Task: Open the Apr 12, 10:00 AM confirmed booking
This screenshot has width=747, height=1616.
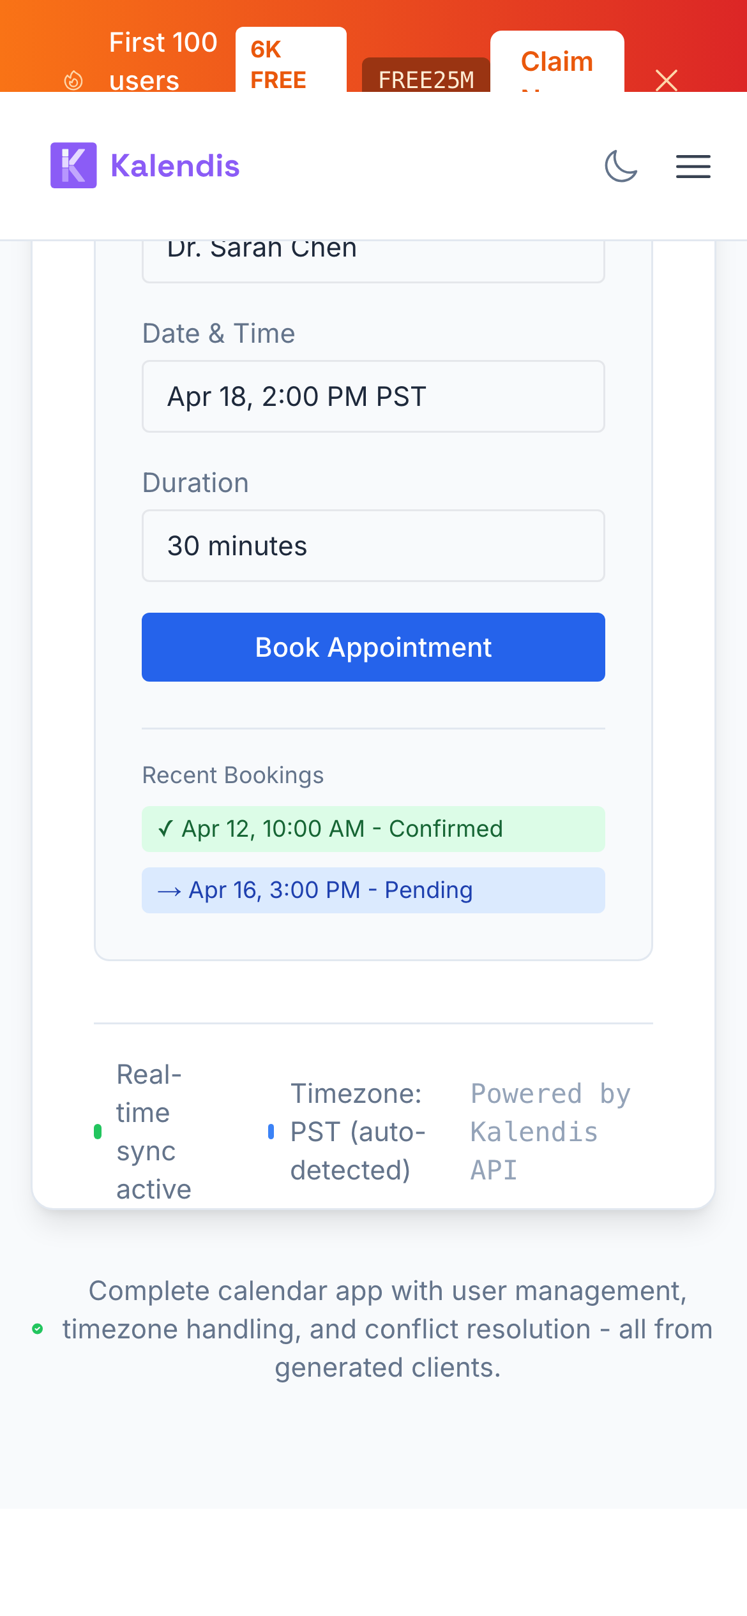Action: click(x=373, y=829)
